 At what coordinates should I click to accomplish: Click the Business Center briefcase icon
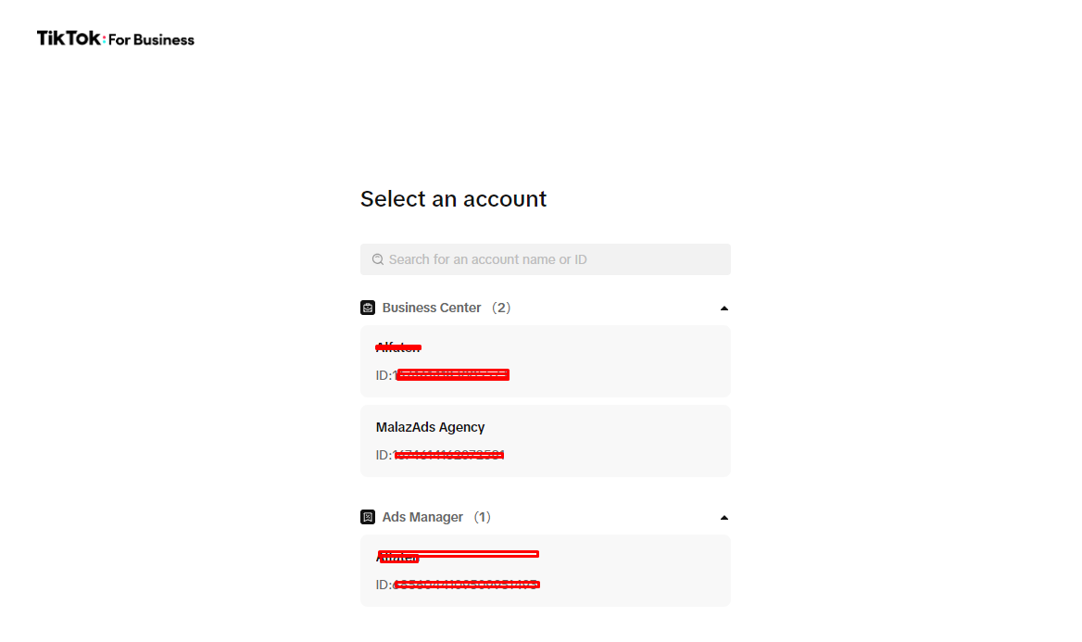(x=368, y=308)
